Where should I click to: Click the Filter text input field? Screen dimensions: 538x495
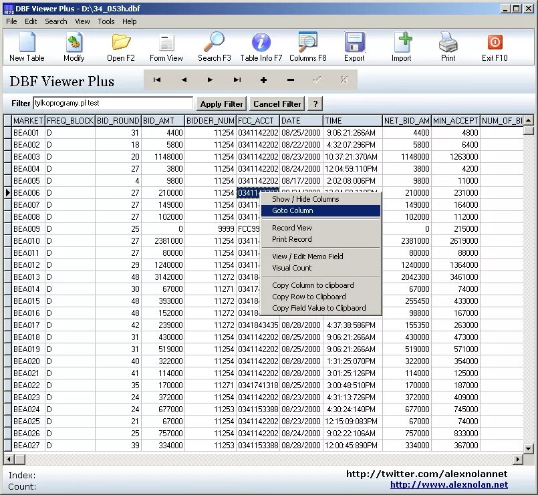click(113, 104)
